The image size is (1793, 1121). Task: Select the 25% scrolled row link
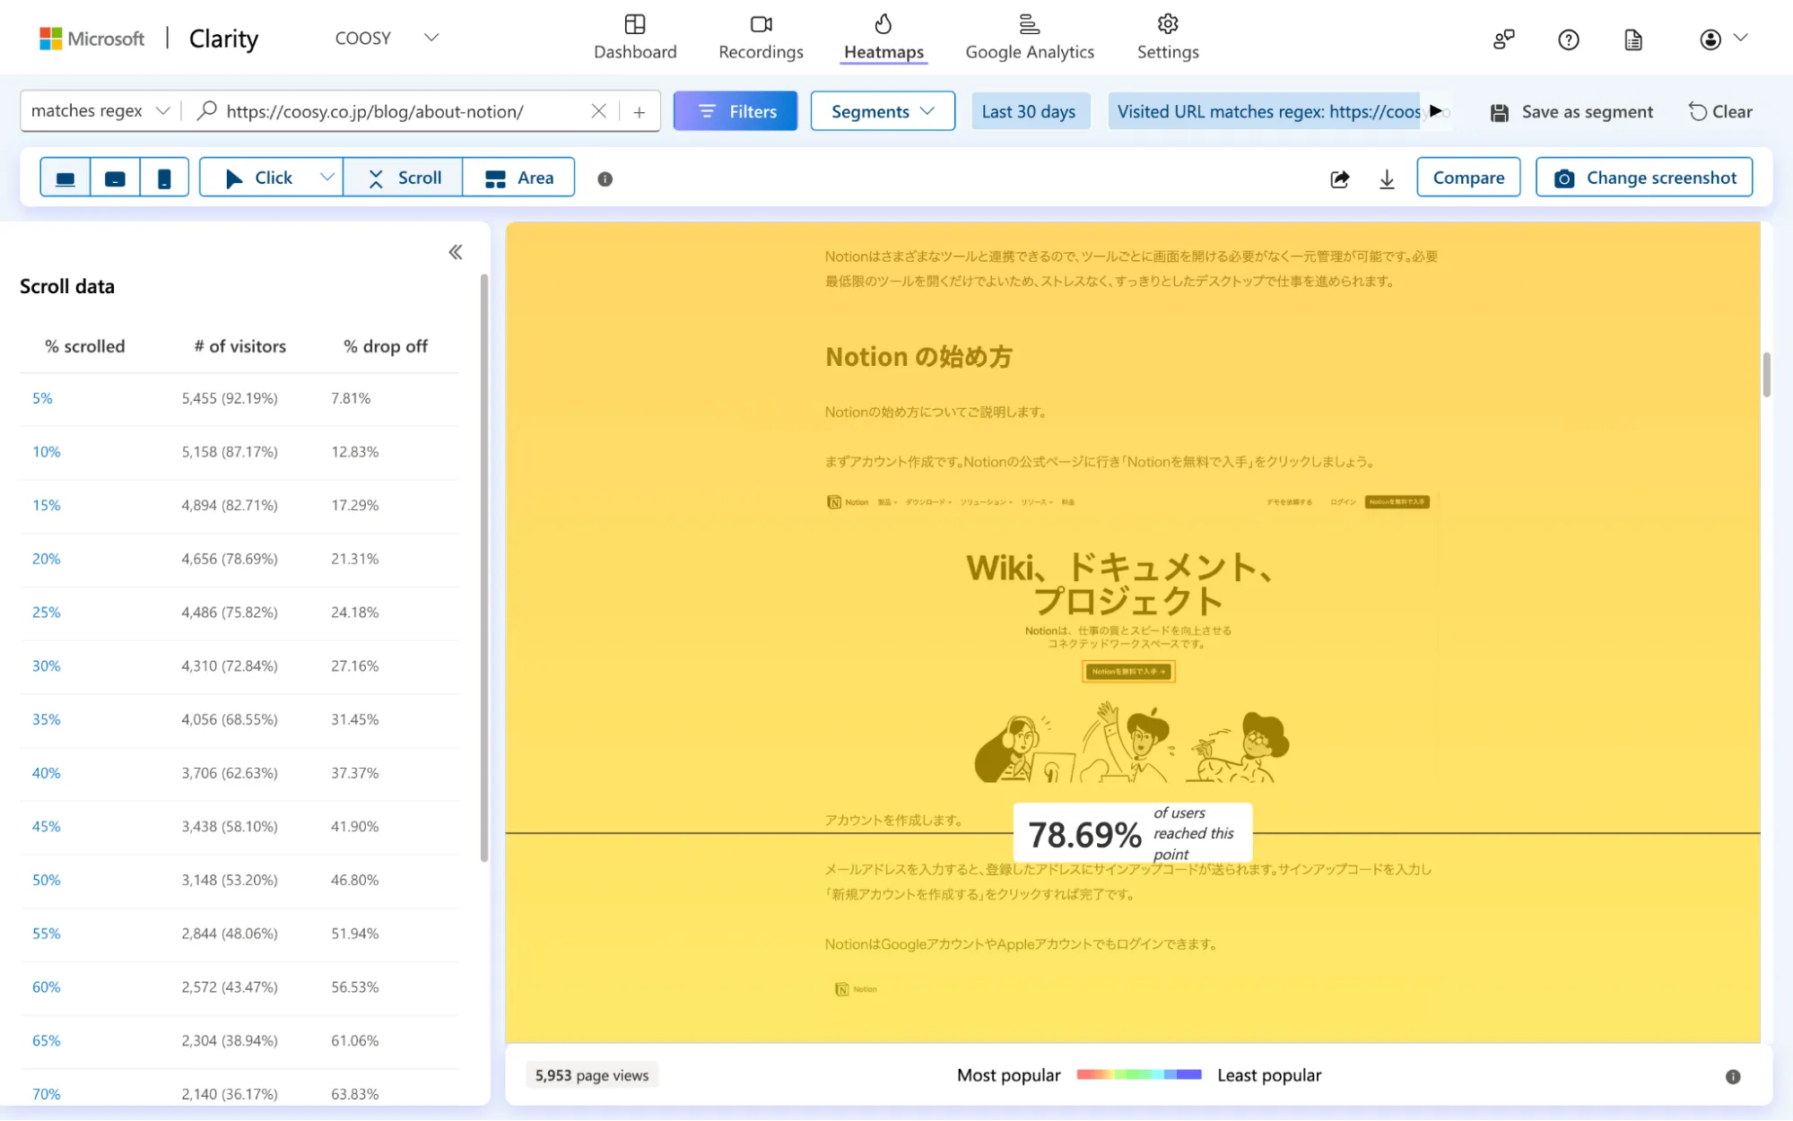47,613
